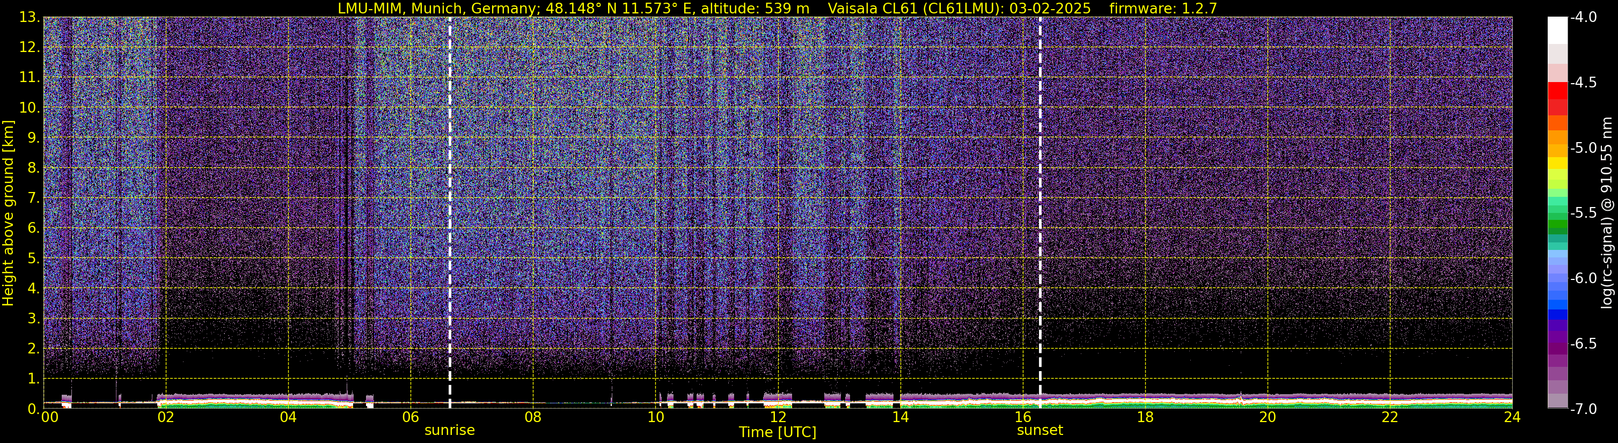This screenshot has width=1618, height=443.
Task: Click the height axis tick '12.'
Action: 30,48
